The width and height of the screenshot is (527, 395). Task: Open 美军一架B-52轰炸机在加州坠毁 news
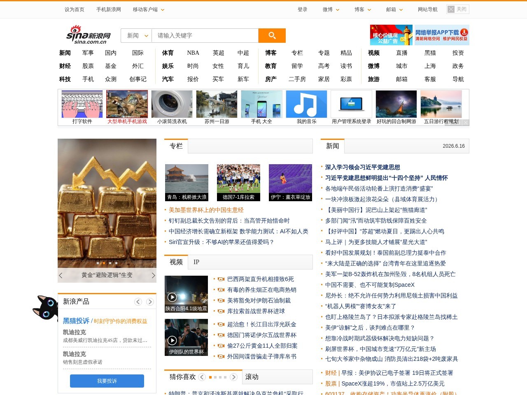coord(390,274)
